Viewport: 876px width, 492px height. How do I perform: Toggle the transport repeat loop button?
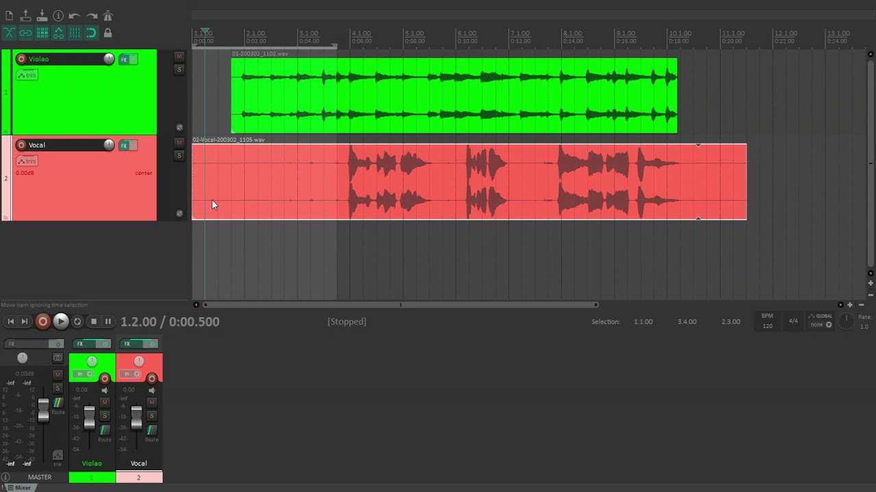77,321
